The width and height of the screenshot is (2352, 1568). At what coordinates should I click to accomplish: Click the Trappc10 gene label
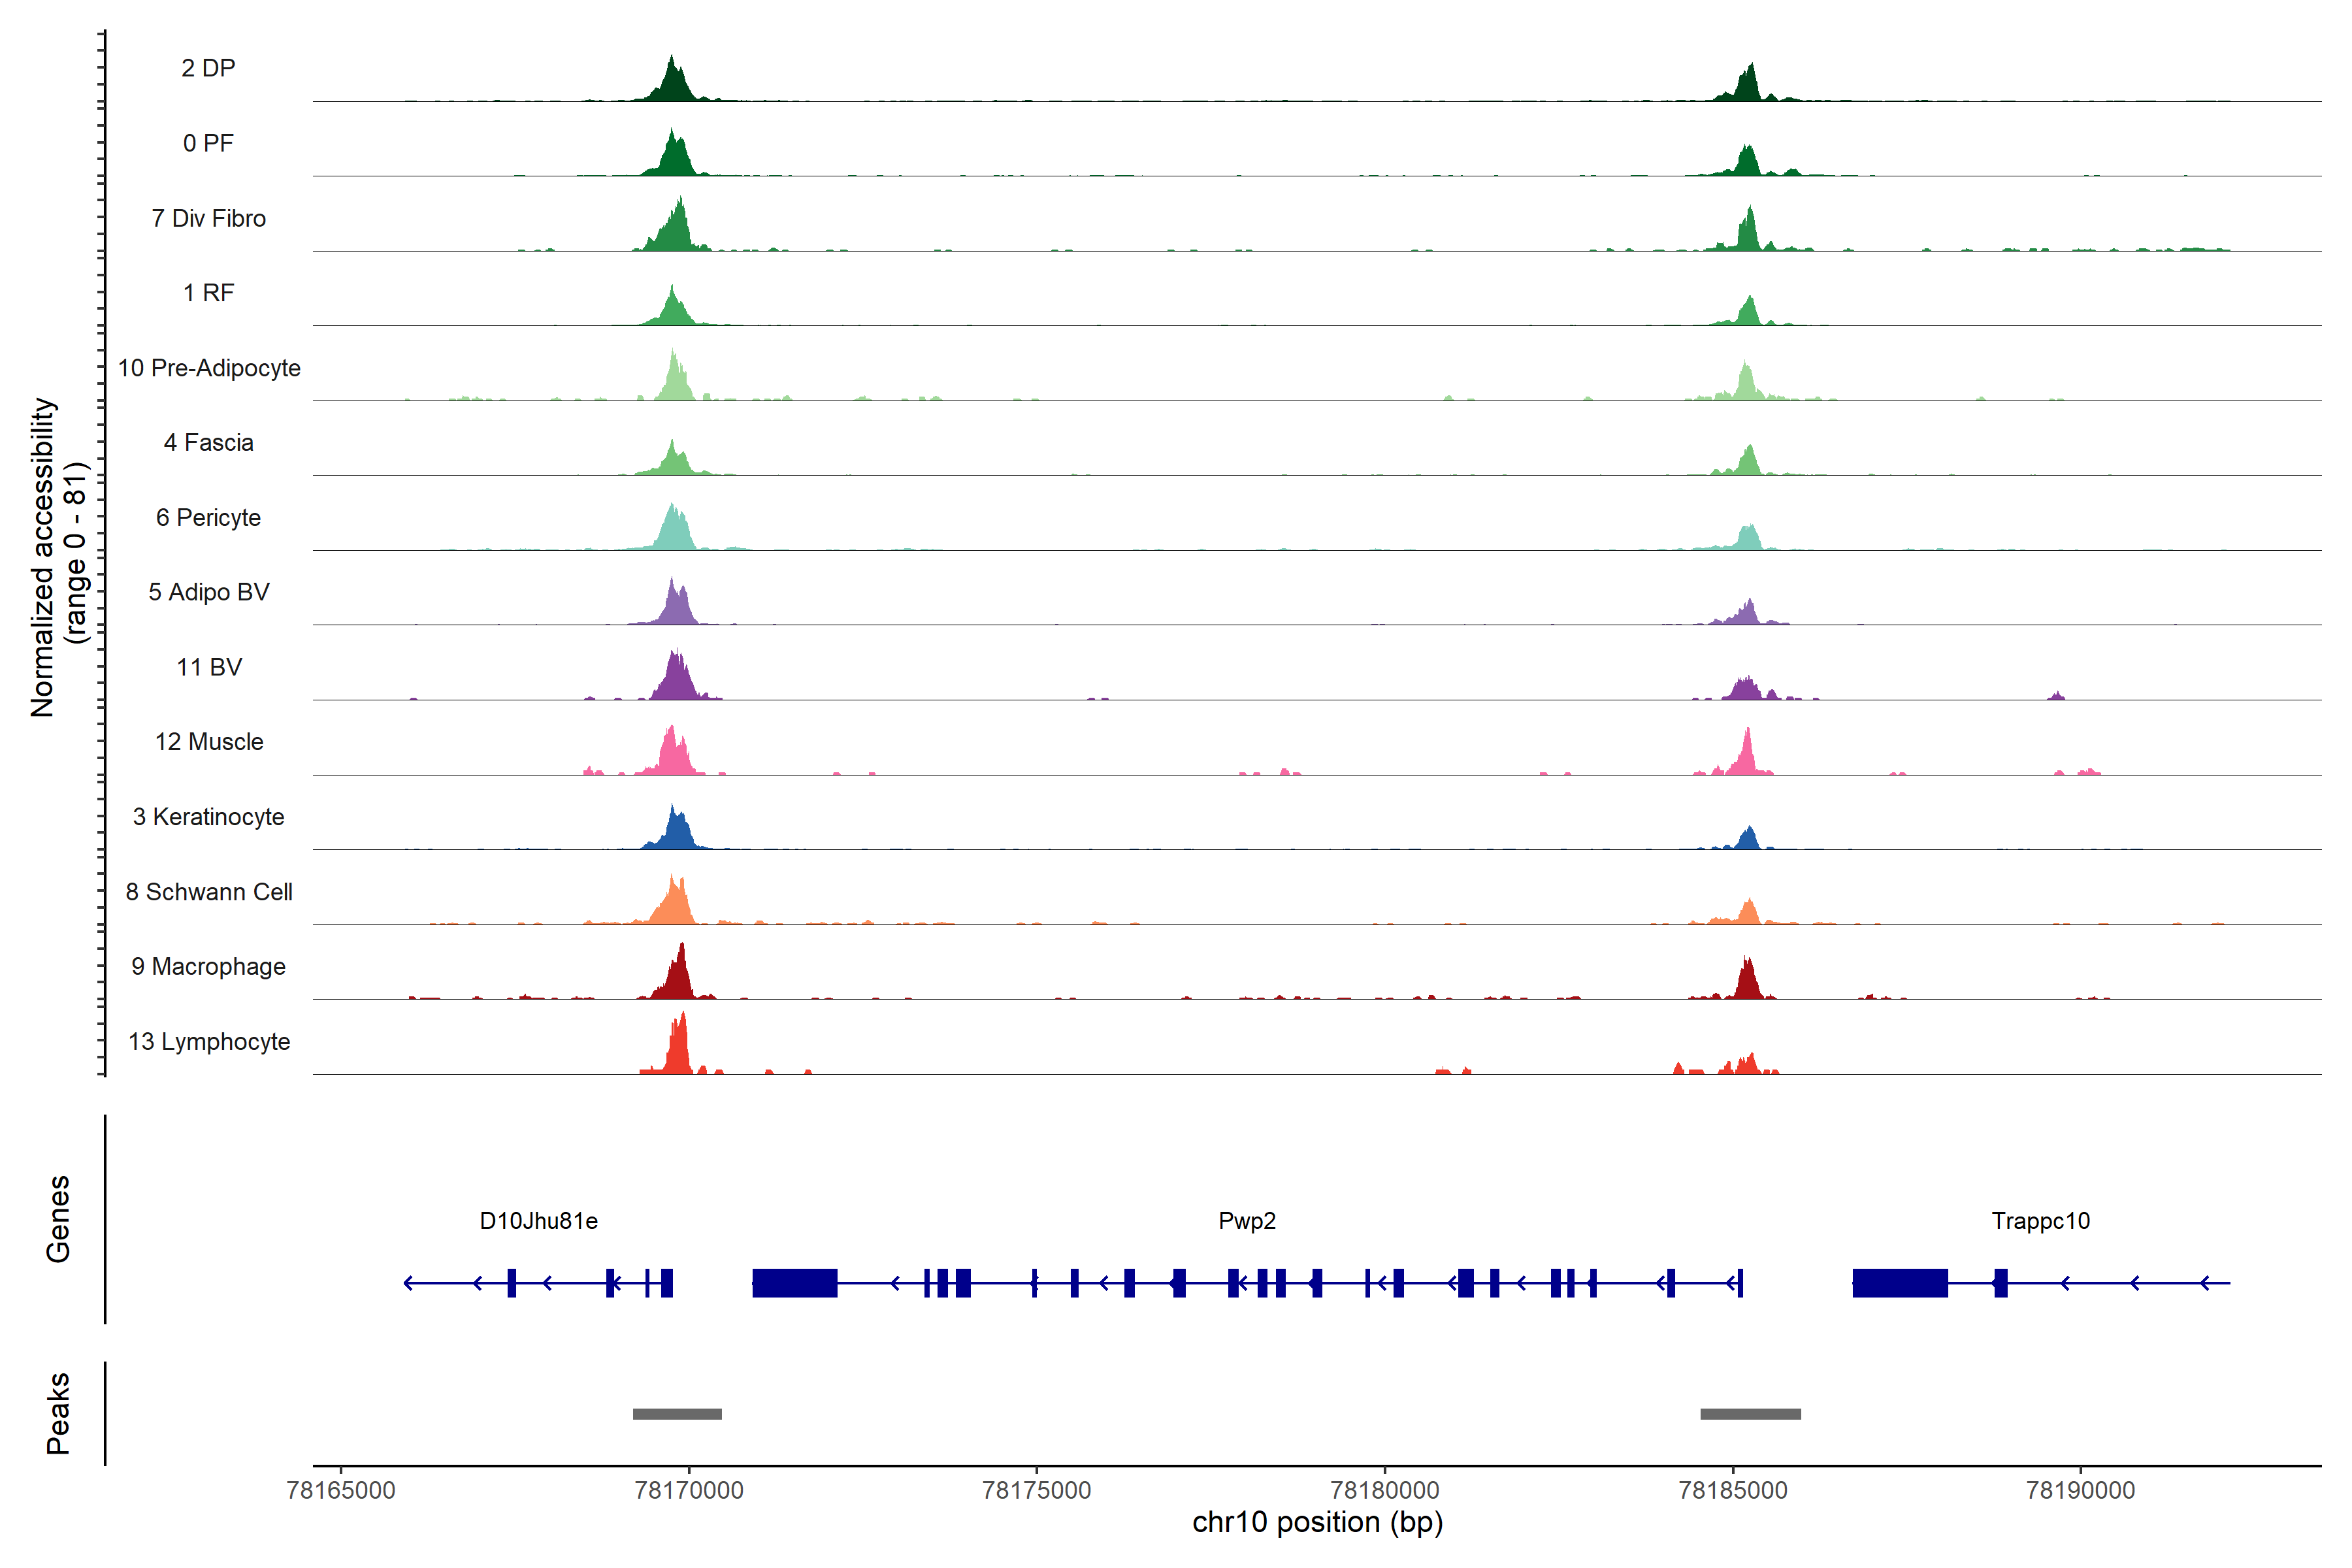click(2040, 1220)
